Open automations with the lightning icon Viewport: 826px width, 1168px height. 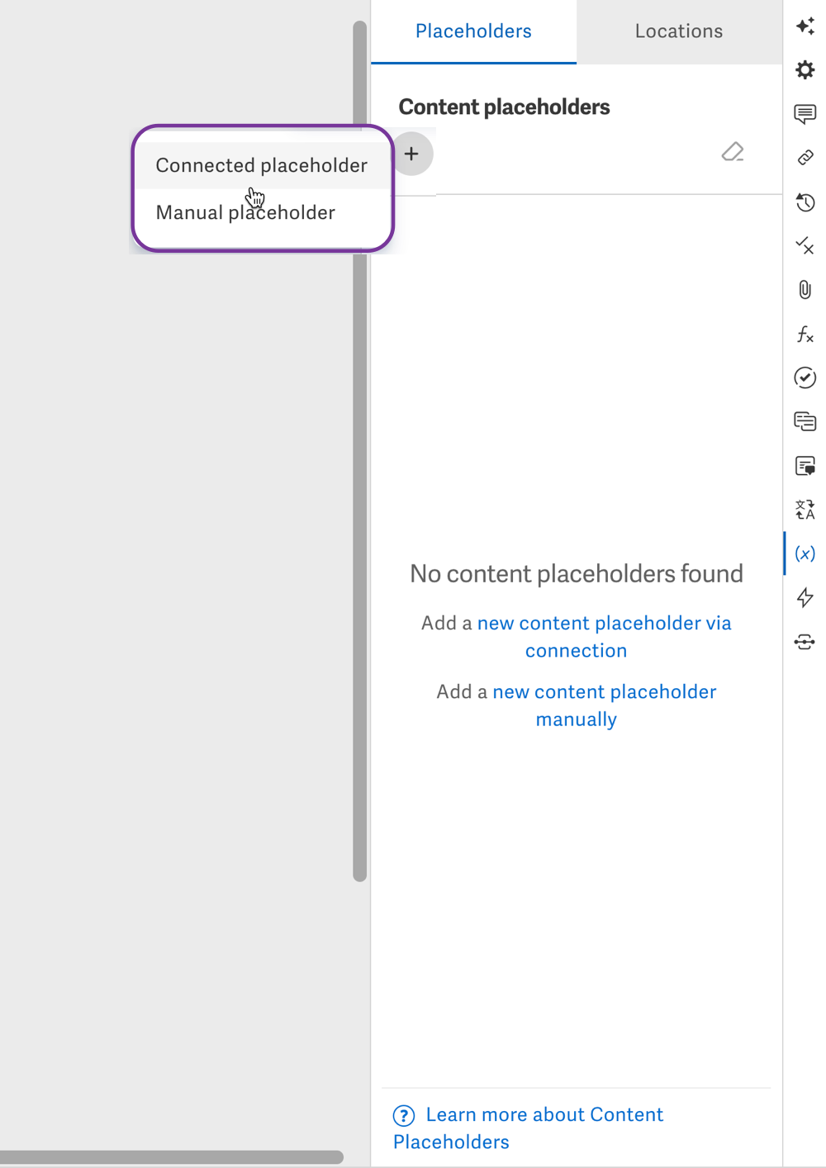pos(805,598)
